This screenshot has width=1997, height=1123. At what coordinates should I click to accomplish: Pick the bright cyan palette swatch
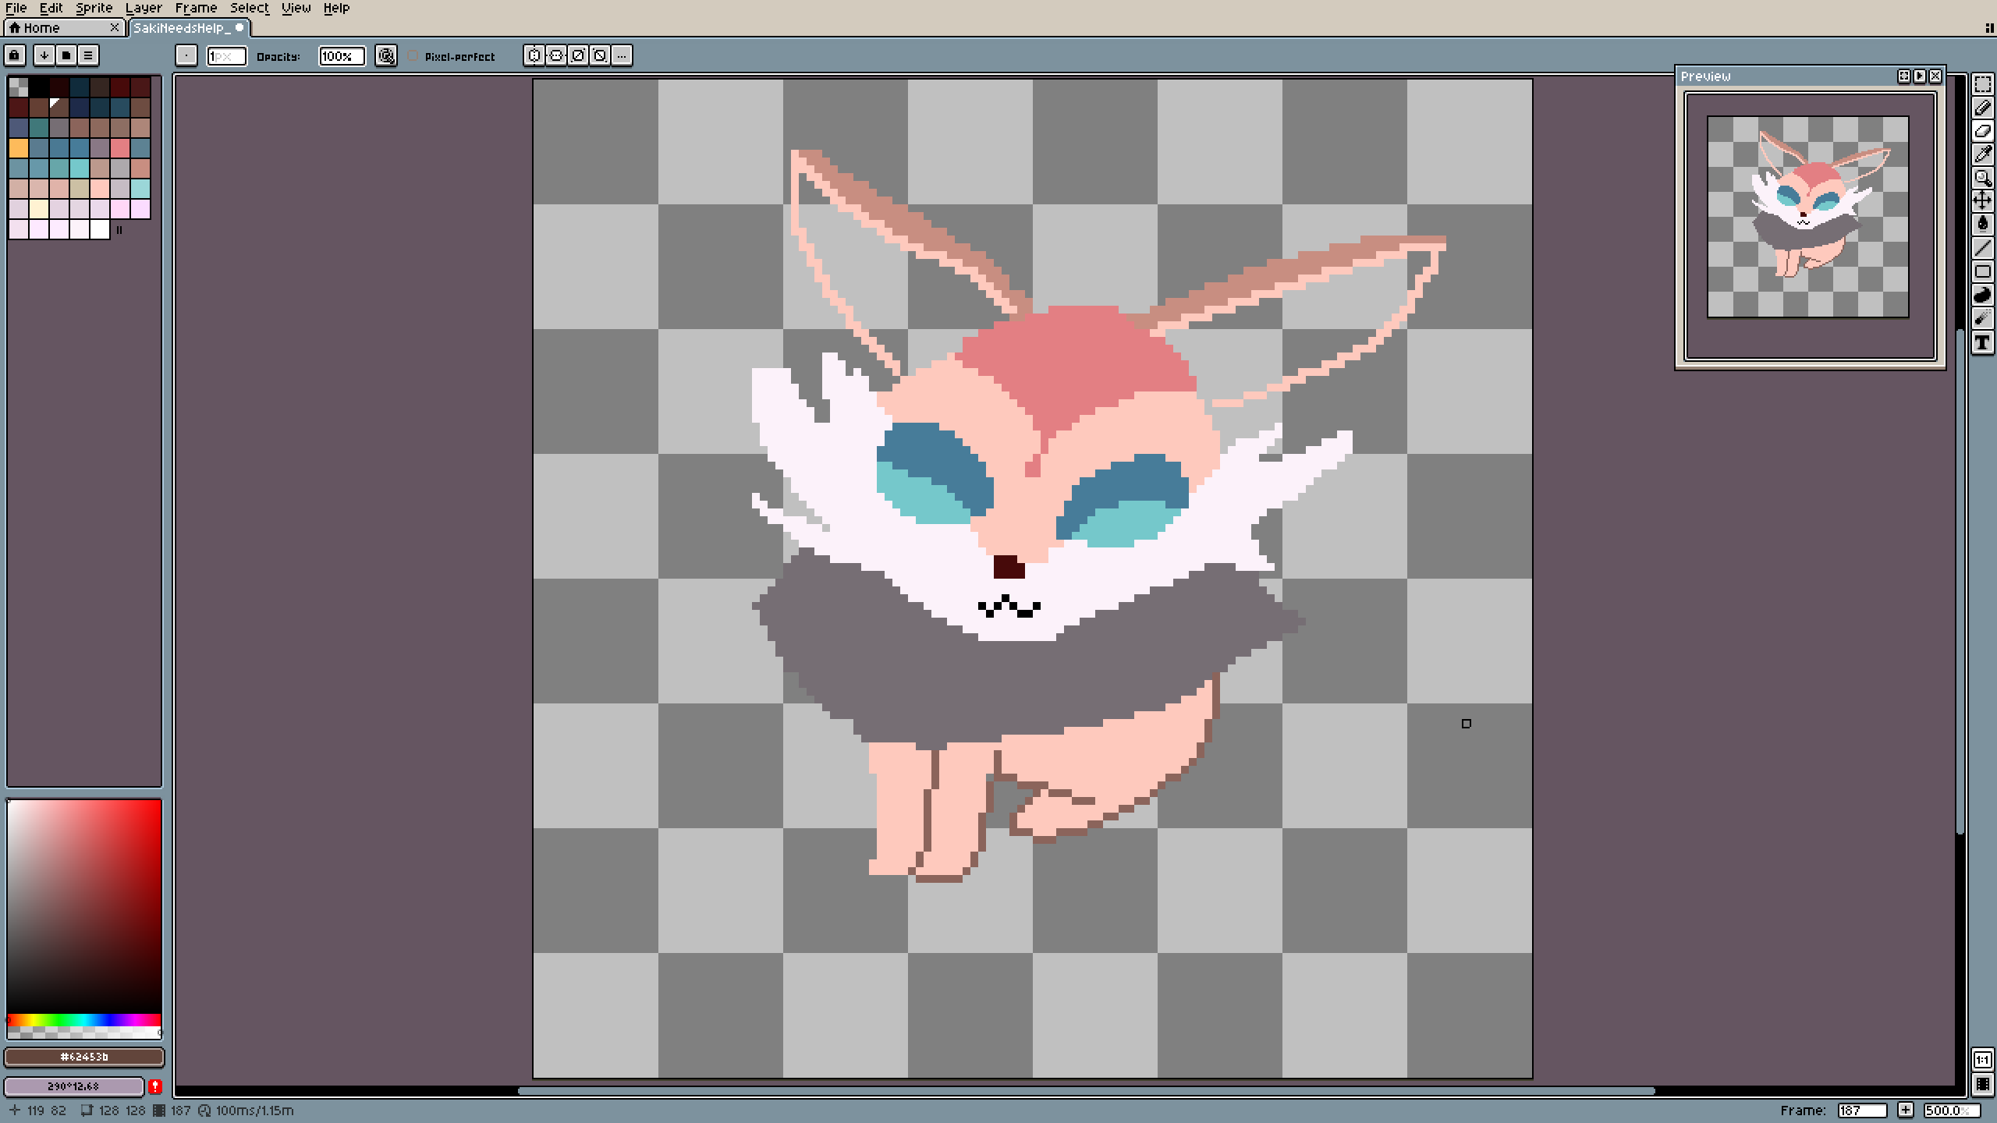pyautogui.click(x=80, y=168)
